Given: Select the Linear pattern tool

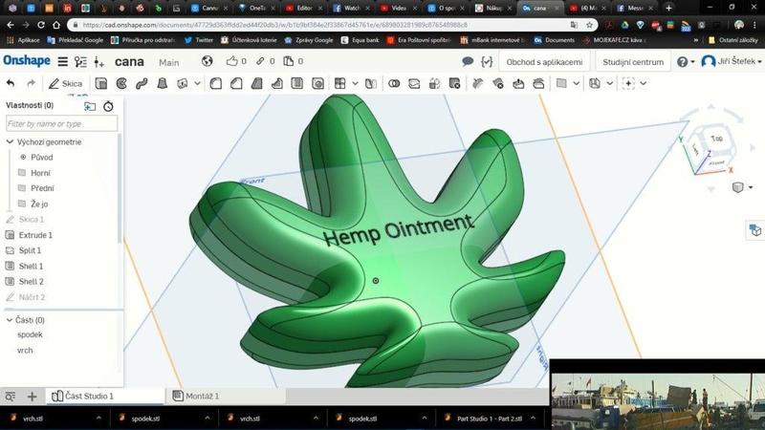Looking at the screenshot, I should (340, 83).
